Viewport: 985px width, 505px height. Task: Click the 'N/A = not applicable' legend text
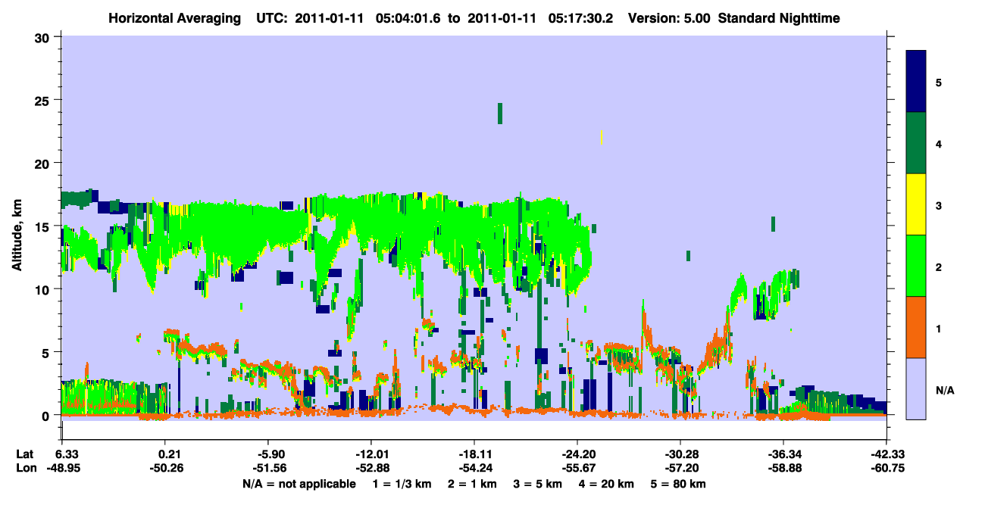tap(299, 484)
